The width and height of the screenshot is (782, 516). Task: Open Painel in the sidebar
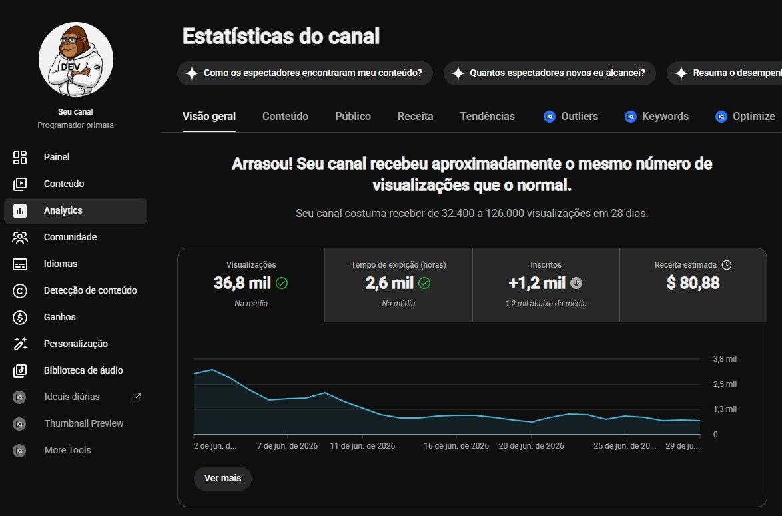point(75,158)
